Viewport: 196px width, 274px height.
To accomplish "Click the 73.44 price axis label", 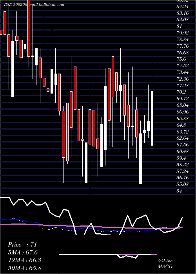I will click(x=183, y=72).
